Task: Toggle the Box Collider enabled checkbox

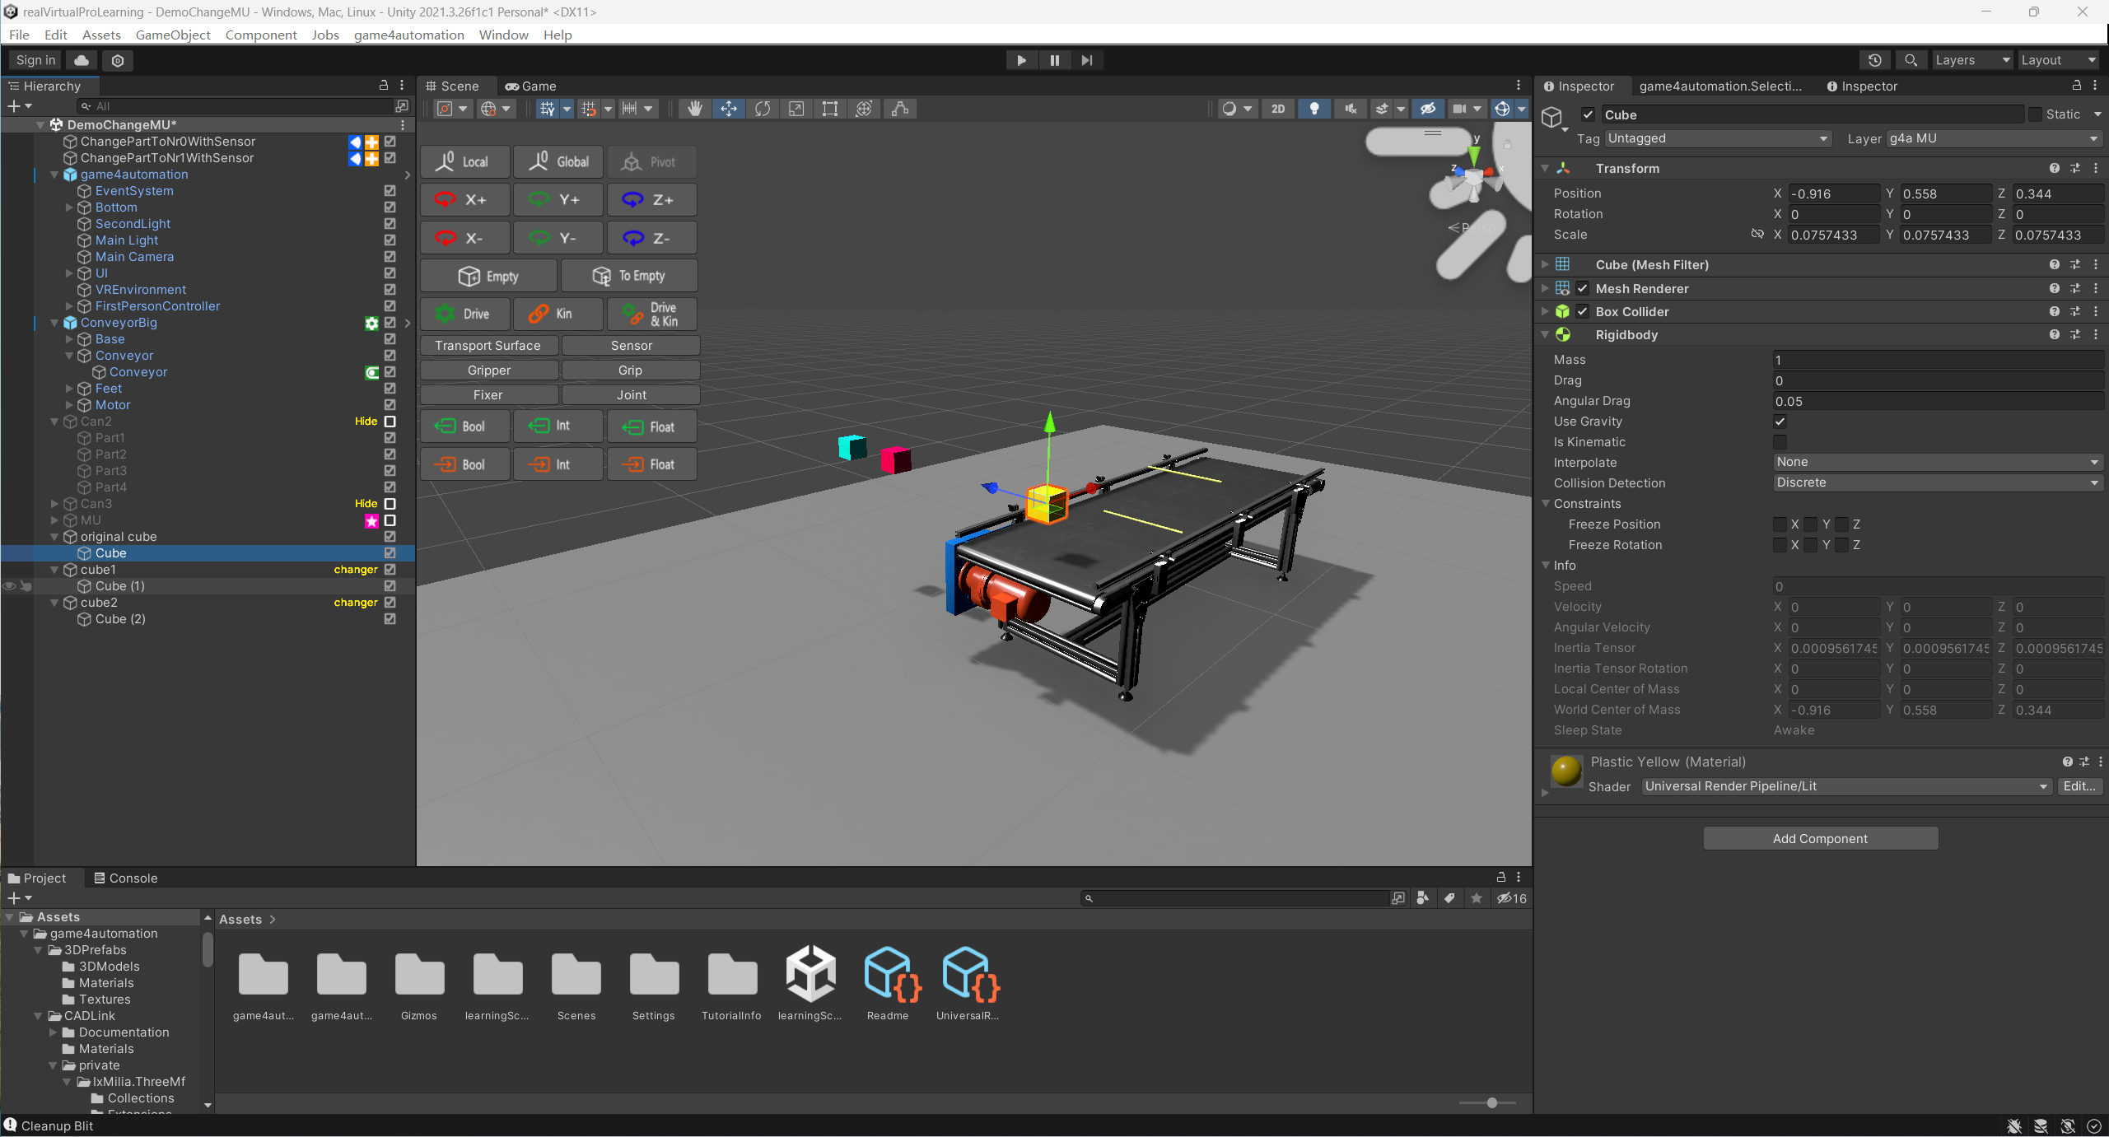Action: tap(1583, 311)
